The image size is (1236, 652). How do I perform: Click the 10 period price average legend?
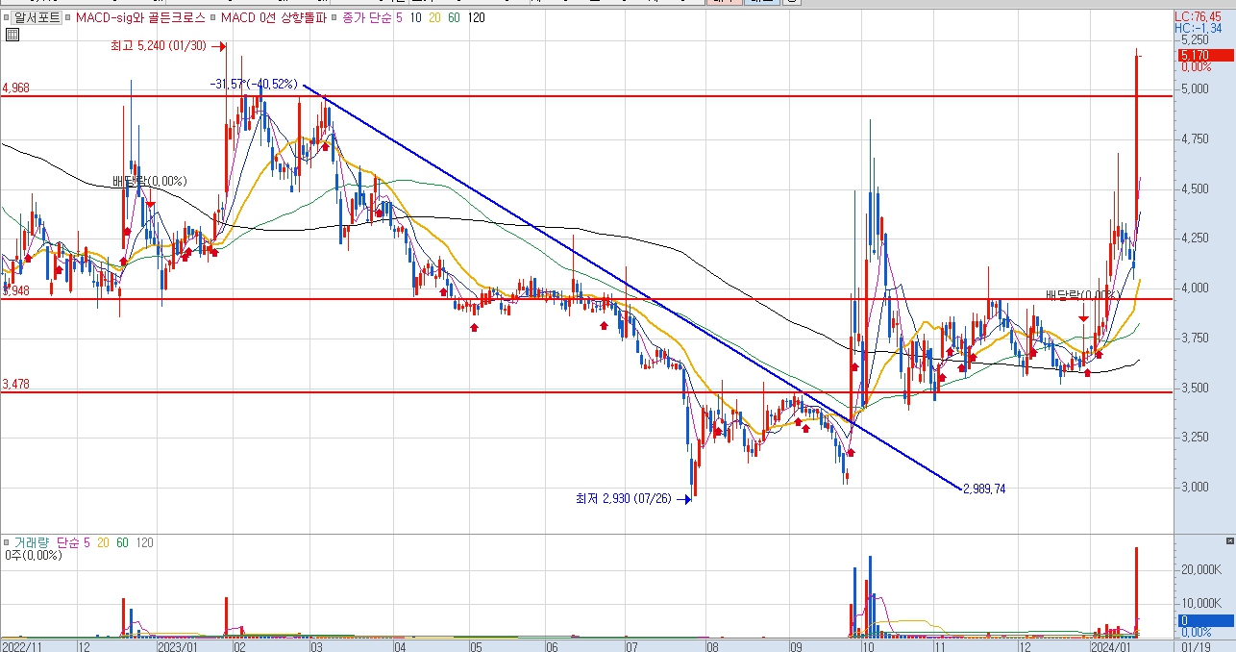pyautogui.click(x=417, y=17)
